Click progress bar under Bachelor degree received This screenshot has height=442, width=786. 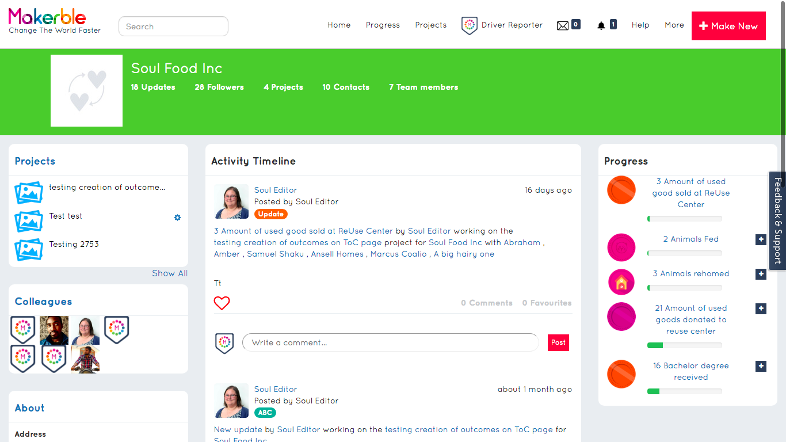coord(685,391)
